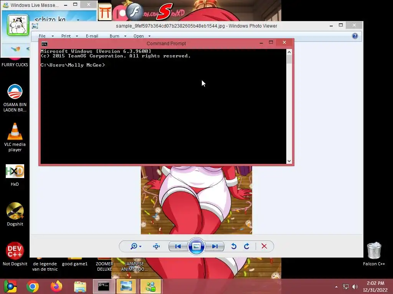The width and height of the screenshot is (393, 294).
Task: Click the Photo Viewer title bar icon
Action: point(35,26)
